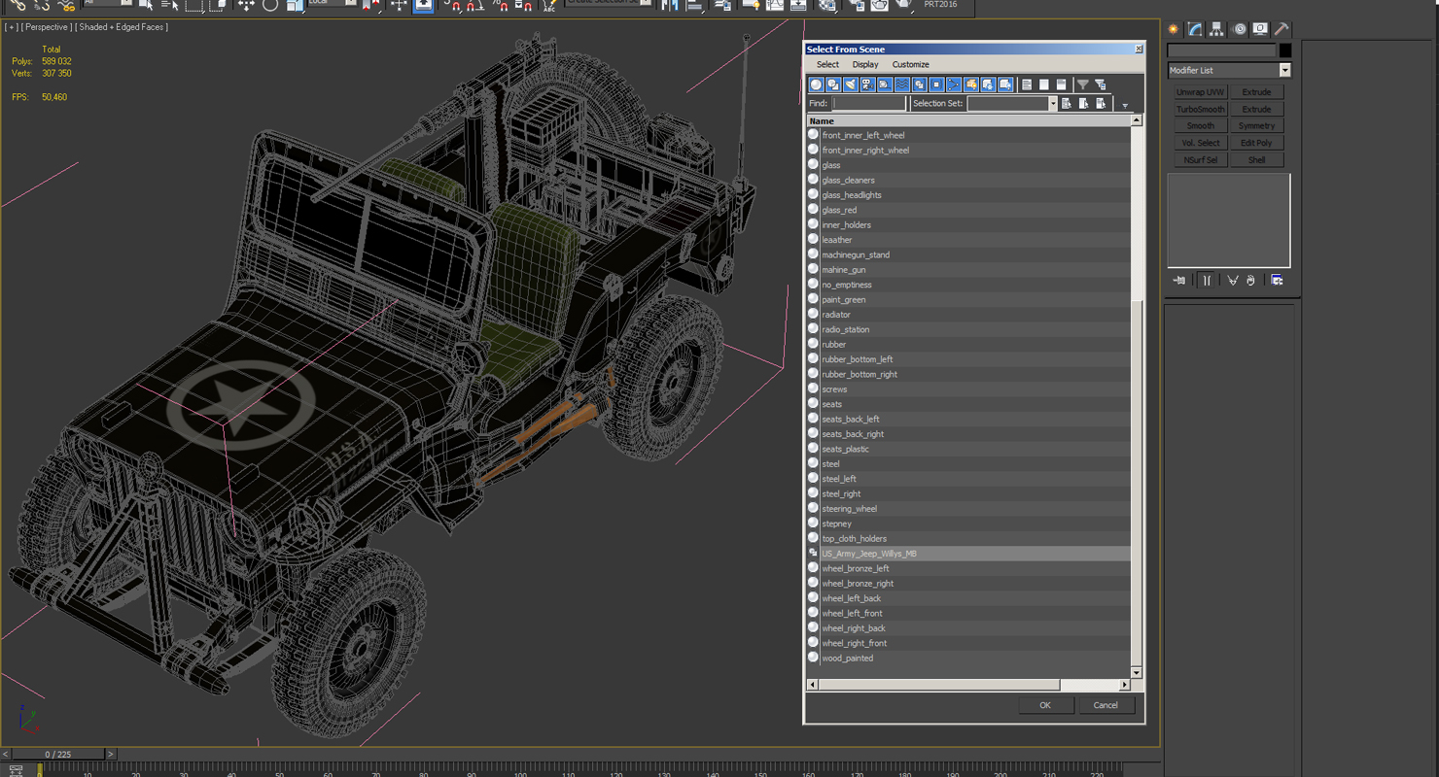The width and height of the screenshot is (1439, 777).
Task: Open Customize menu in Select From Scene
Action: pyautogui.click(x=911, y=64)
